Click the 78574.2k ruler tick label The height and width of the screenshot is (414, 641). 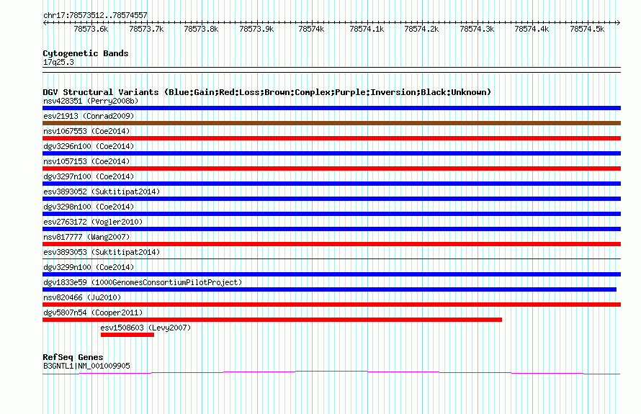[x=421, y=29]
